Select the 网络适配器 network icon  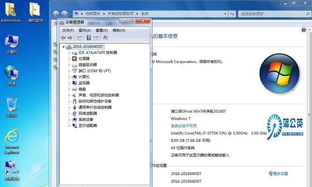[74, 114]
